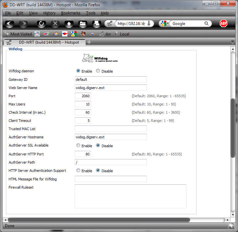Open the rooster bookmark icon
This screenshot has width=238, height=232.
(83, 34)
